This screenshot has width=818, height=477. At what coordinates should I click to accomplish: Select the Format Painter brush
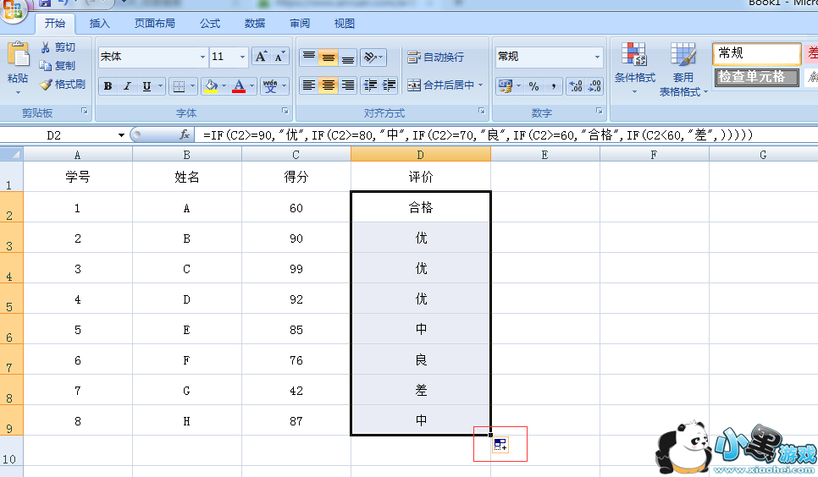tap(46, 85)
